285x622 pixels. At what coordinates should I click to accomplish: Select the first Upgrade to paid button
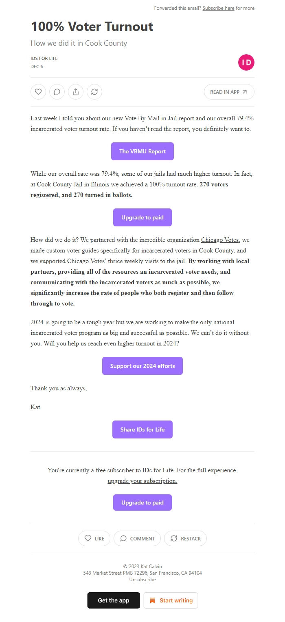tap(142, 217)
